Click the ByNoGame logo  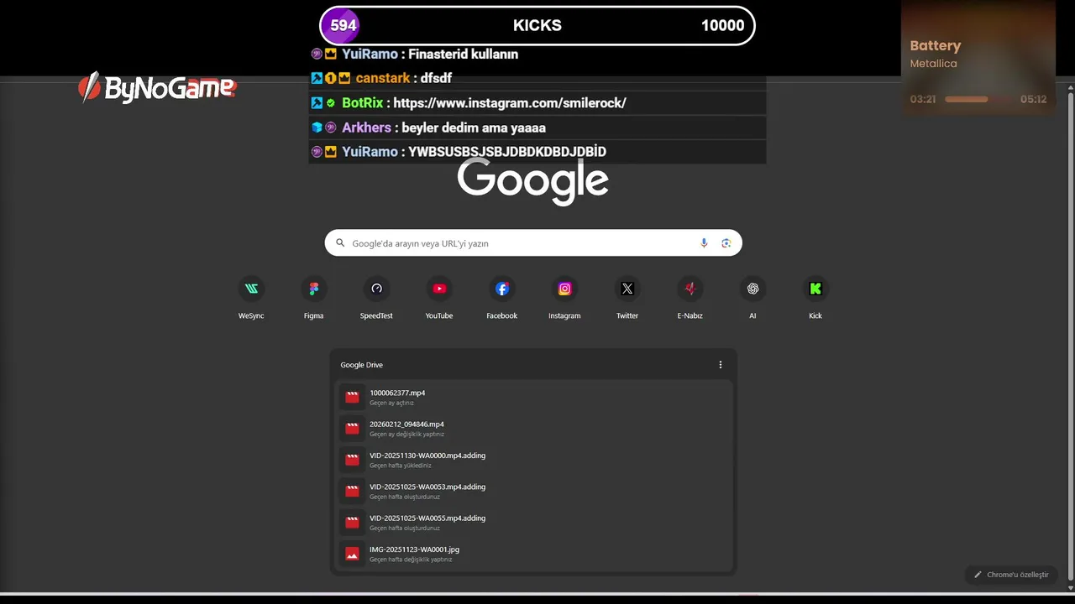coord(157,87)
